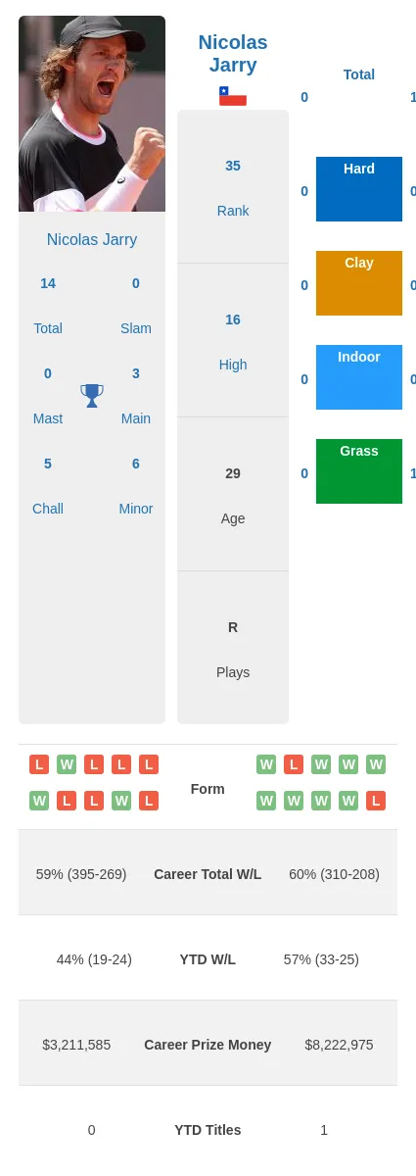Viewport: 416px width, 1176px height.
Task: Click the Form row label
Action: tap(208, 789)
